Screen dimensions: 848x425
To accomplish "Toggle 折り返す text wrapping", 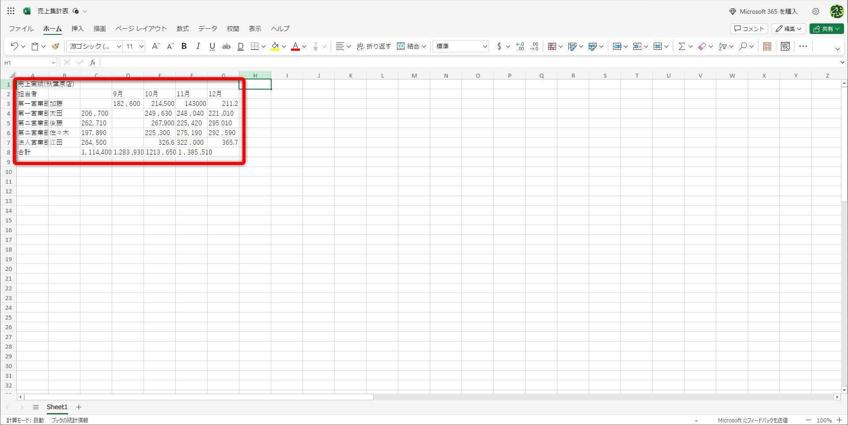I will pyautogui.click(x=374, y=46).
